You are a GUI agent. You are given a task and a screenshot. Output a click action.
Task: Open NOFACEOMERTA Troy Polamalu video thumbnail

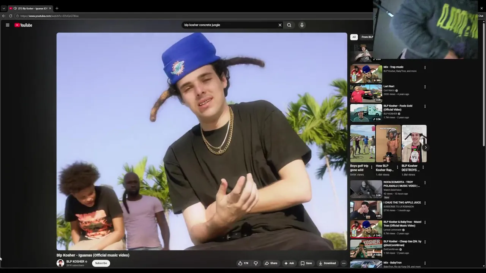point(366,189)
